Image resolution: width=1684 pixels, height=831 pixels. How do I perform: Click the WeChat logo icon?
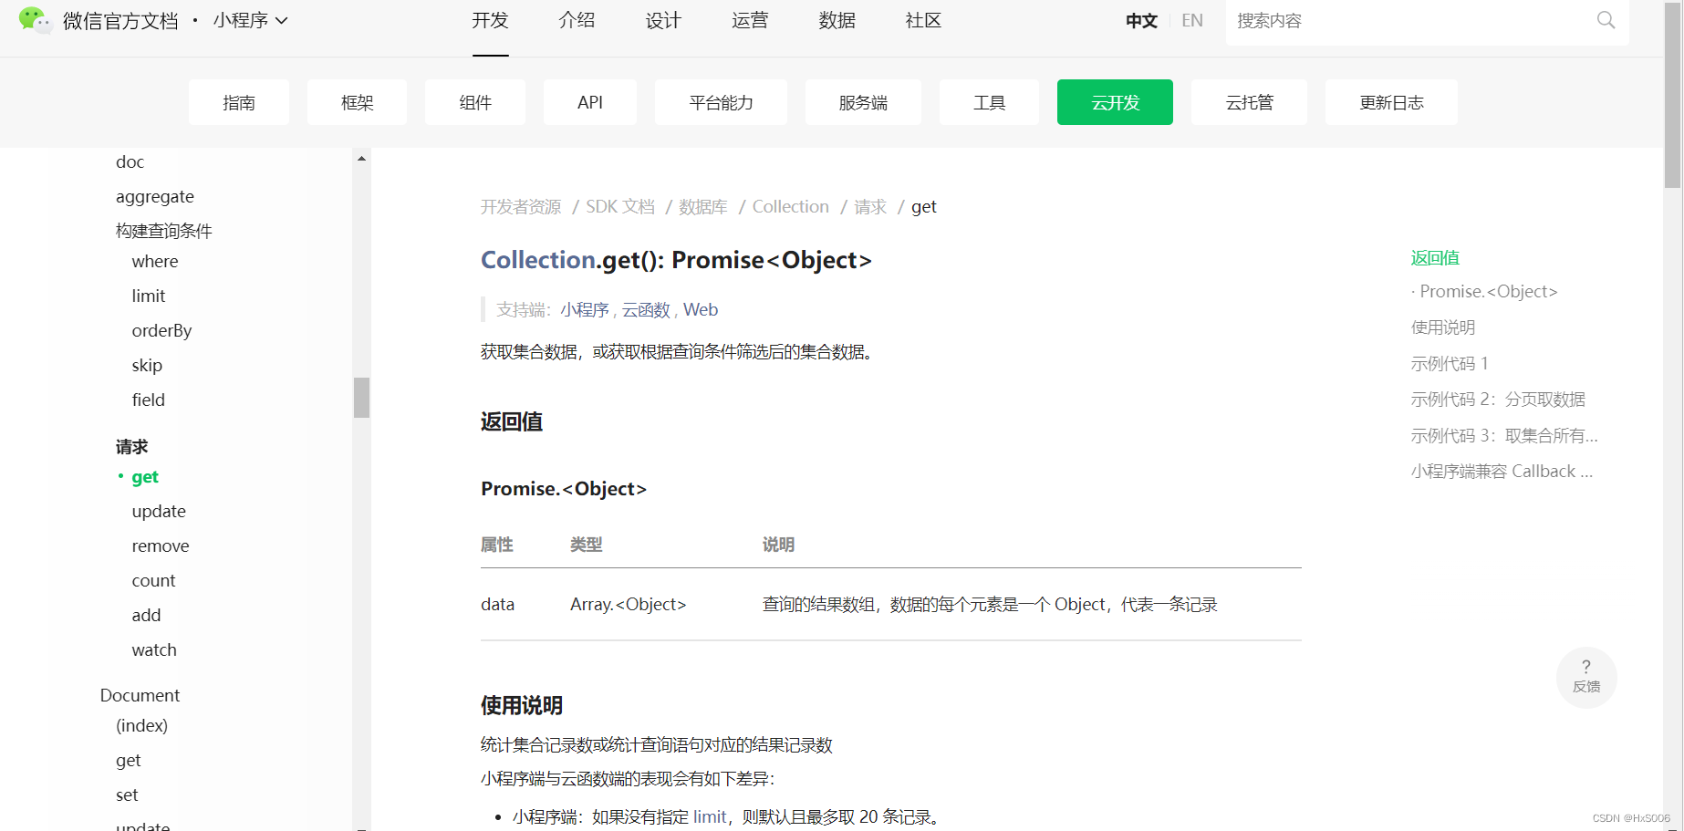[x=36, y=20]
